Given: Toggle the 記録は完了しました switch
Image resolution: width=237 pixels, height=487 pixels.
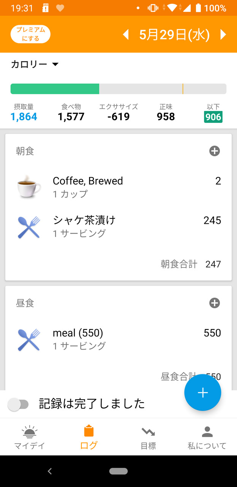Looking at the screenshot, I should pyautogui.click(x=19, y=404).
